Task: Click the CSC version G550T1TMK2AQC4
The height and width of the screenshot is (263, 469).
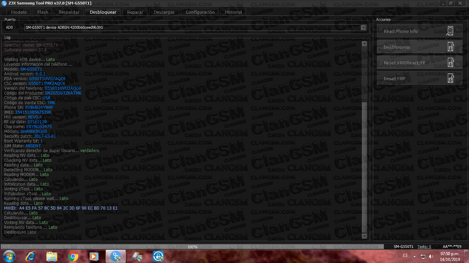Action: pos(46,84)
